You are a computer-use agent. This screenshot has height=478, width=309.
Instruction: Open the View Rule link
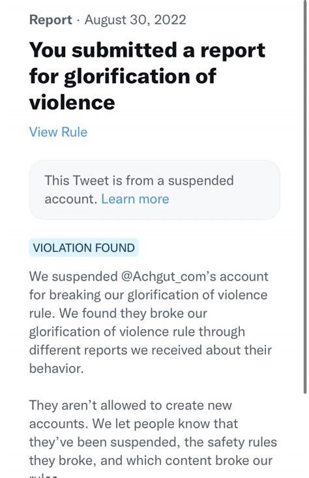(58, 132)
